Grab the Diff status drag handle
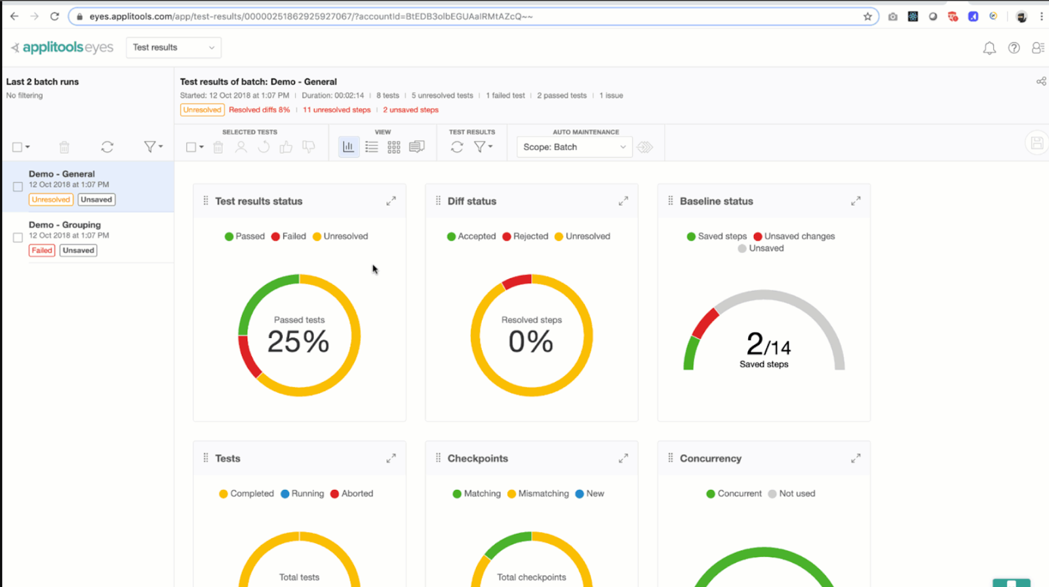 click(x=438, y=200)
